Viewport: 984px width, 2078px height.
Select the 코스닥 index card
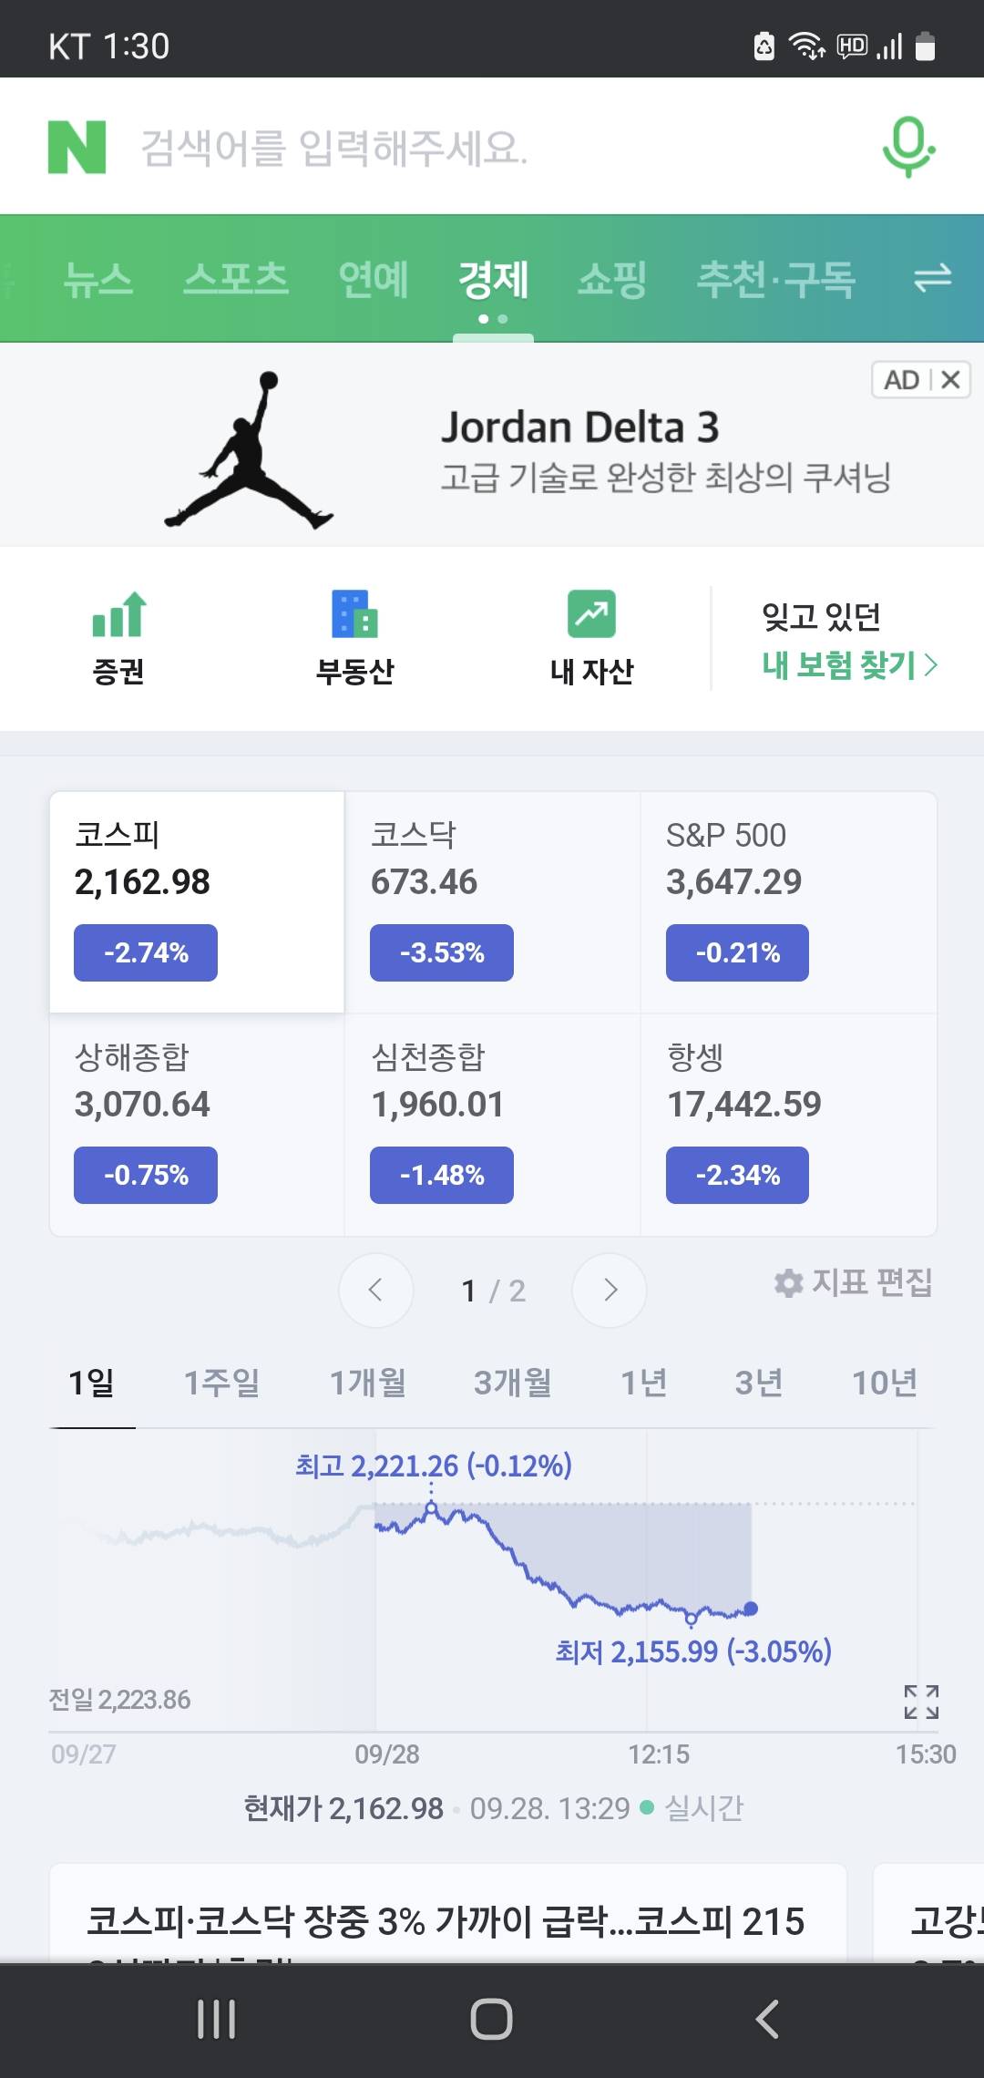[x=492, y=902]
